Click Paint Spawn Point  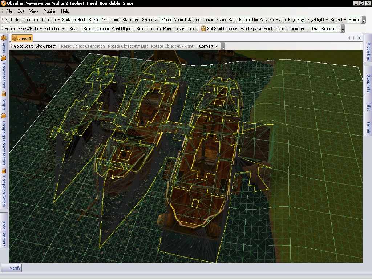click(256, 29)
